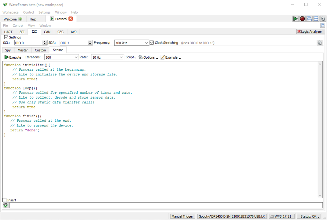Click the WF3.17.21 version button
This screenshot has width=327, height=220.
click(281, 216)
